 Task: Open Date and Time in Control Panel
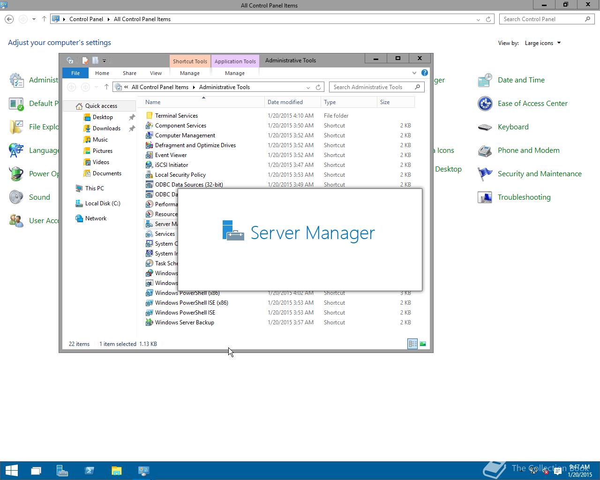point(485,80)
